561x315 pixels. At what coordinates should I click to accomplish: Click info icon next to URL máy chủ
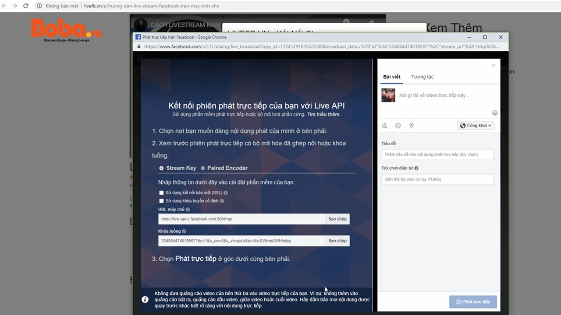pyautogui.click(x=188, y=210)
